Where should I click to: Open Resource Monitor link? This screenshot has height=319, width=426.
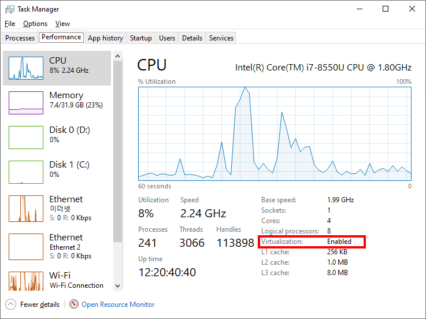[118, 304]
